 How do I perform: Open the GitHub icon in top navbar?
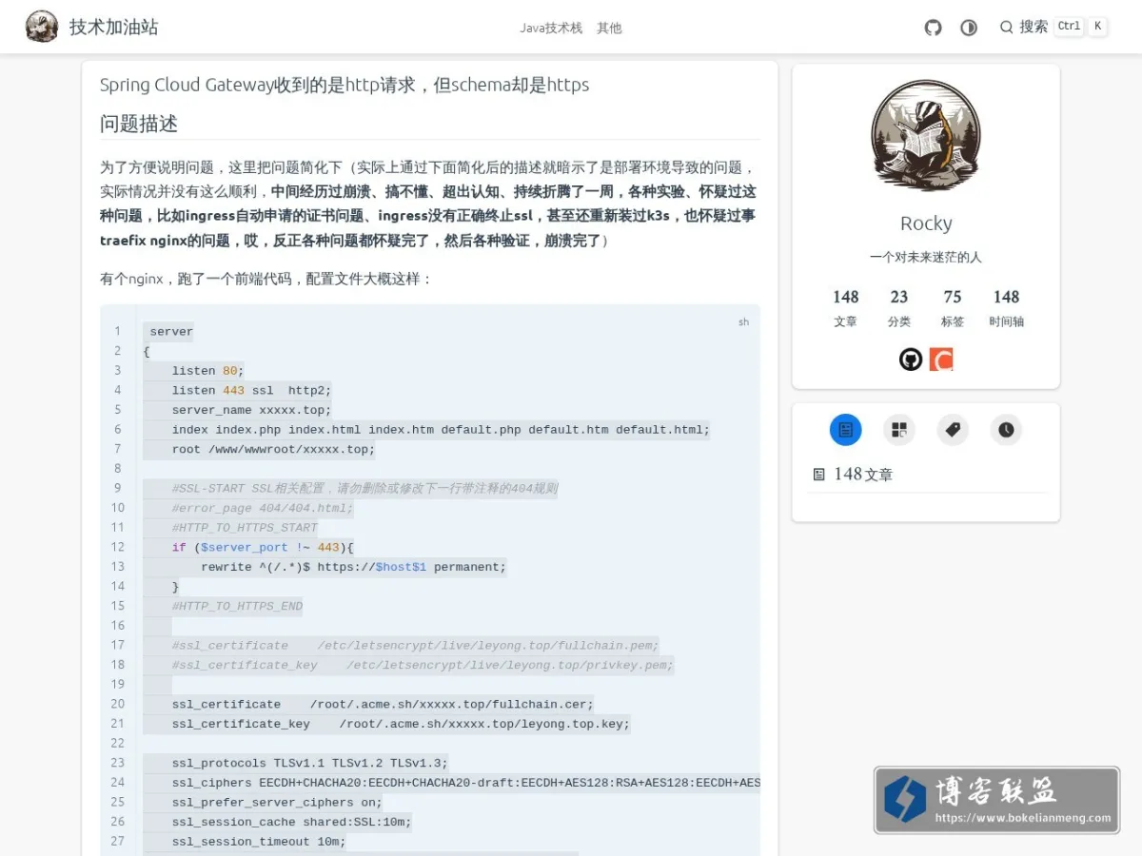(x=933, y=28)
